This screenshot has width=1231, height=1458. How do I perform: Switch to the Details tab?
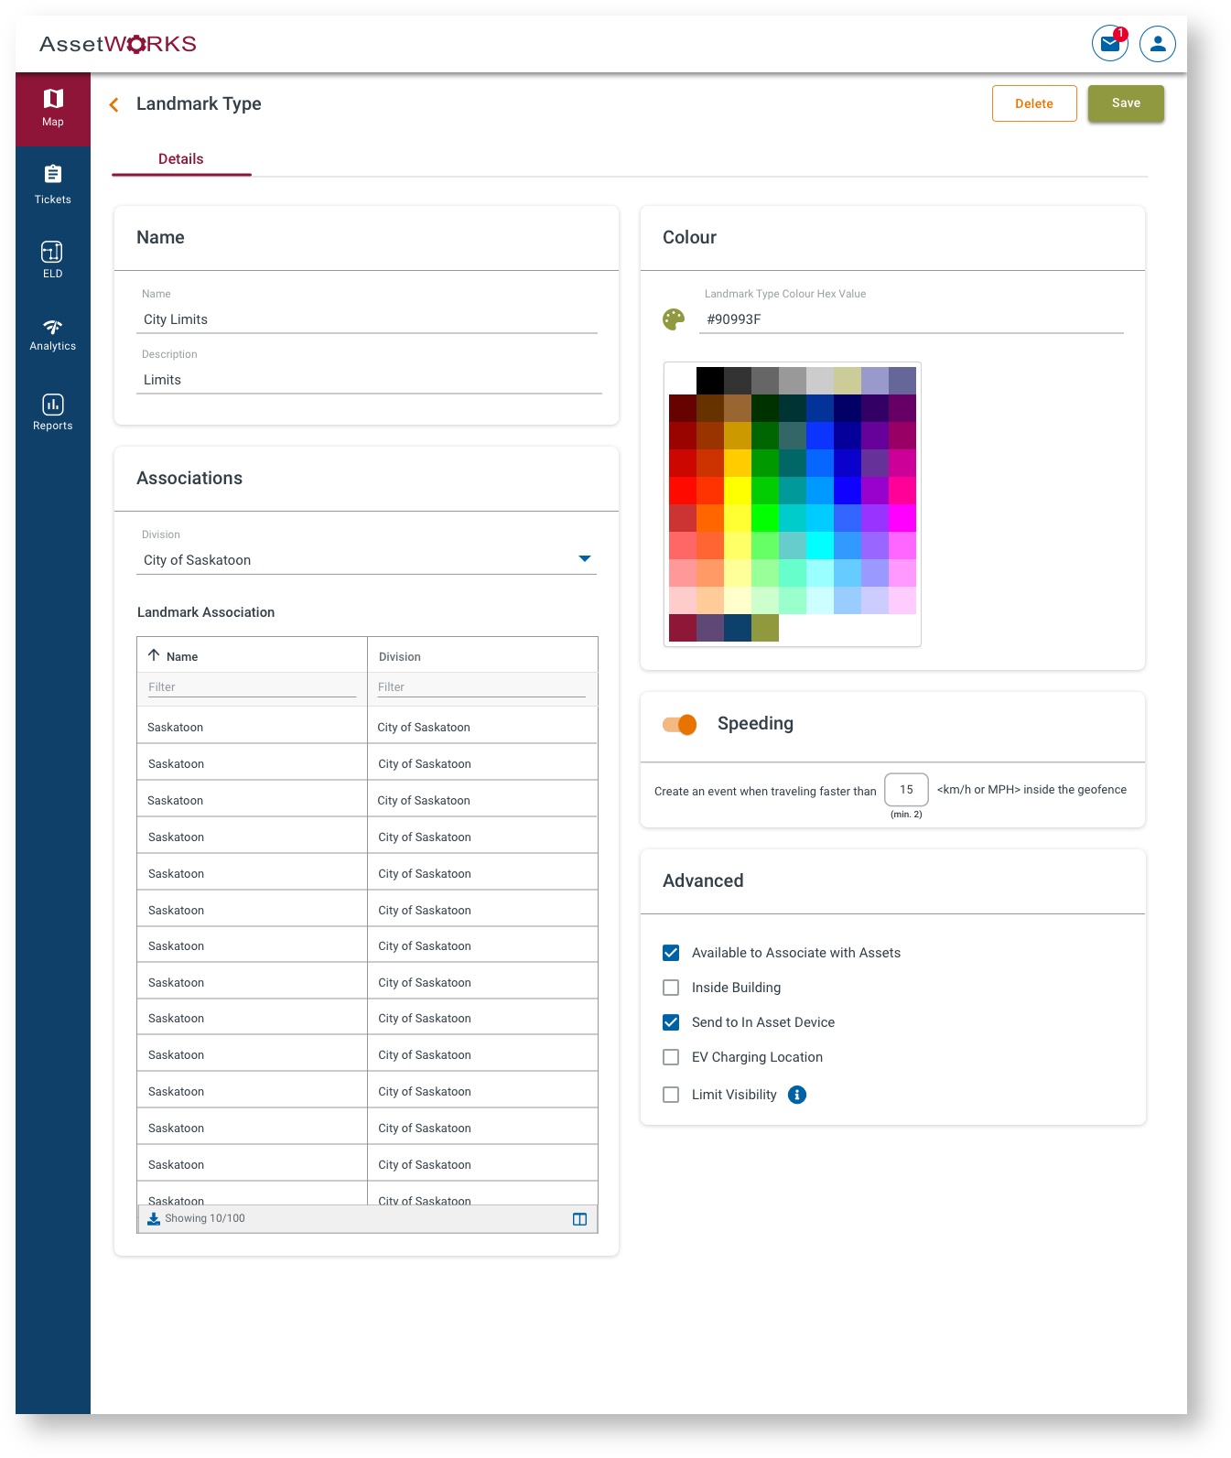(x=181, y=159)
